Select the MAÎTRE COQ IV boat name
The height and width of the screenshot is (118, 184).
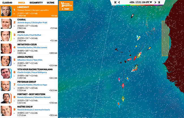point(25,107)
